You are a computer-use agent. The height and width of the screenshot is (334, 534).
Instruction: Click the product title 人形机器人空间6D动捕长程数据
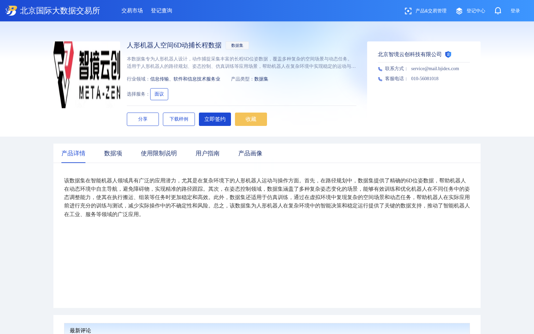tap(174, 45)
